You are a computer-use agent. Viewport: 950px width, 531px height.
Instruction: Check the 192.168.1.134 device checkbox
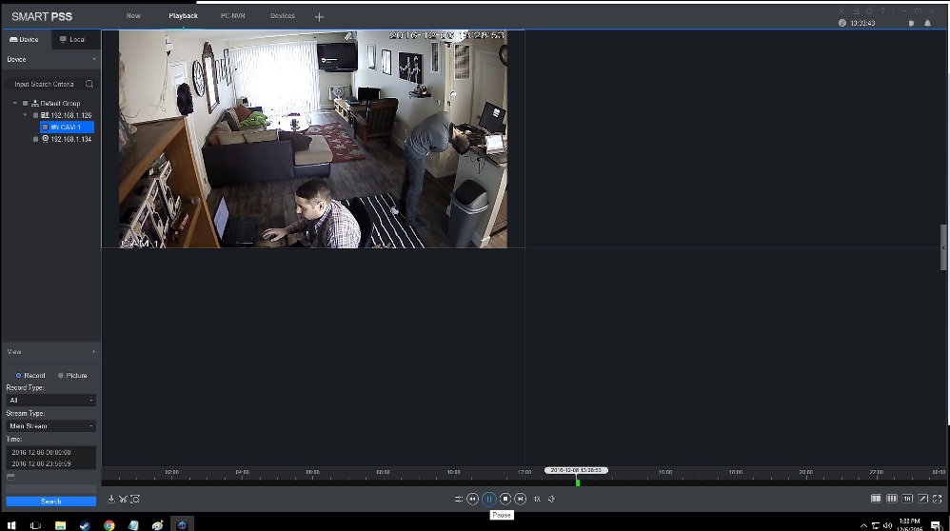click(x=35, y=139)
